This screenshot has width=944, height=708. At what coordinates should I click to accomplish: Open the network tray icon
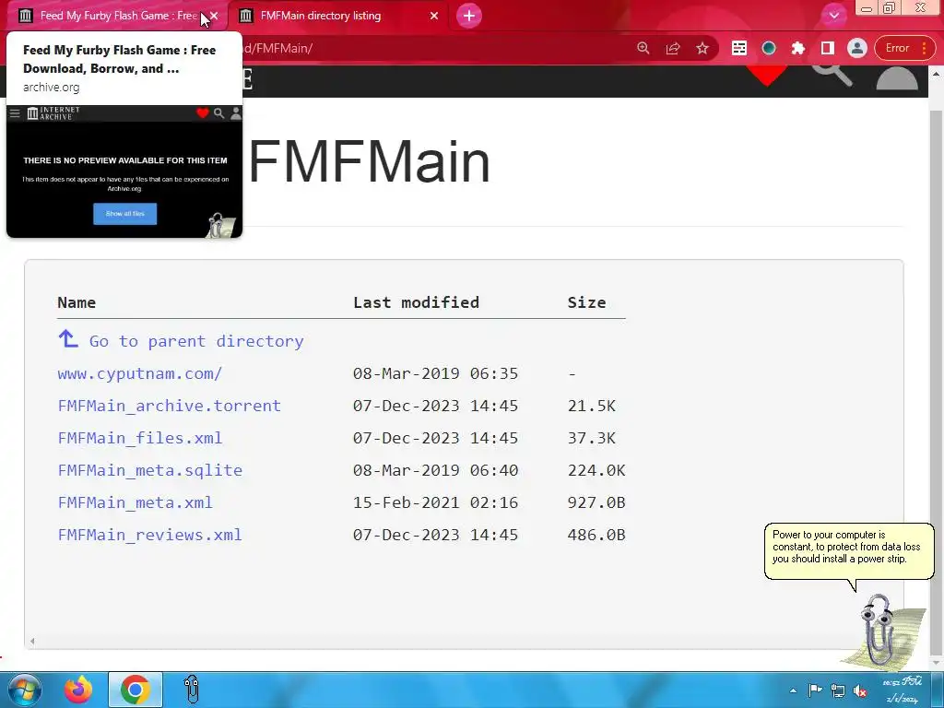point(837,690)
